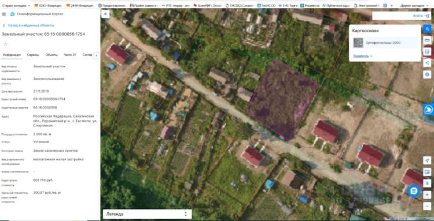Toggle the blue basemap layers button
434x221 pixels.
[x=427, y=29]
